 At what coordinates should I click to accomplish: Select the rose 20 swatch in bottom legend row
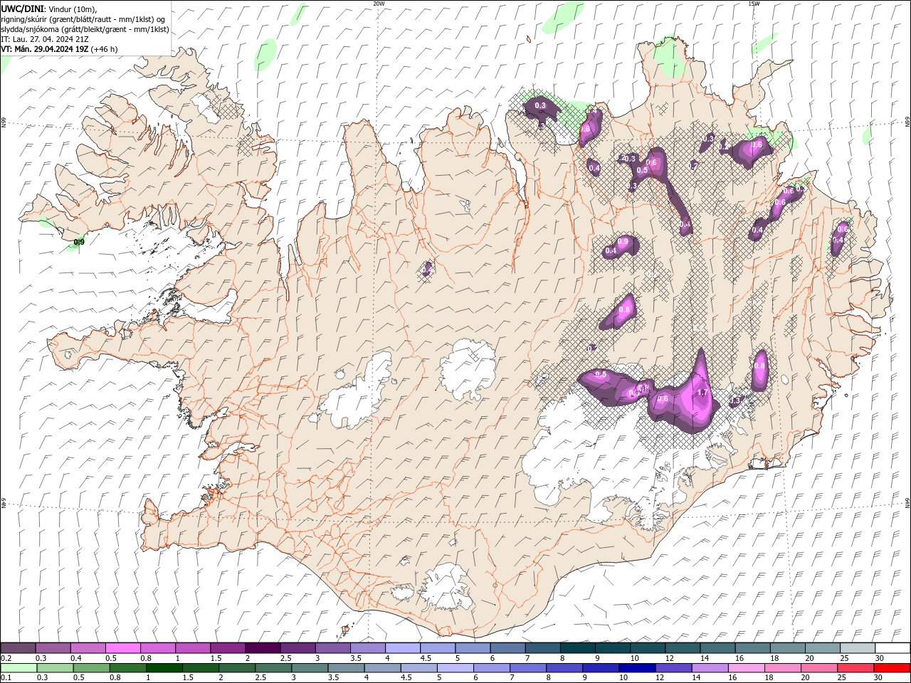tap(819, 668)
